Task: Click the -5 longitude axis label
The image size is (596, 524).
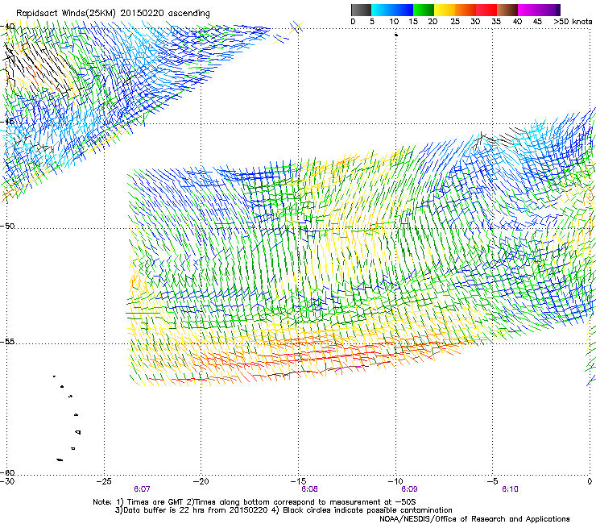Action: [492, 481]
